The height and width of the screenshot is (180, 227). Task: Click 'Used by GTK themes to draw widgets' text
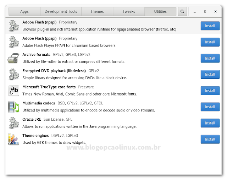click(54, 143)
